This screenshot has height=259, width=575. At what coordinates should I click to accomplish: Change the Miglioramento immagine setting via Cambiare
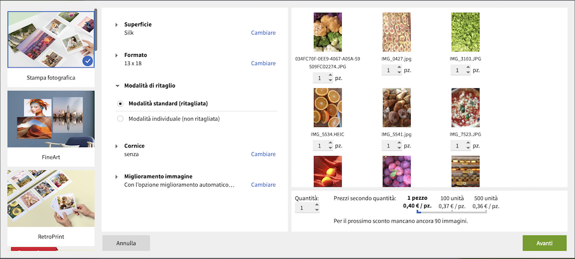tap(263, 185)
